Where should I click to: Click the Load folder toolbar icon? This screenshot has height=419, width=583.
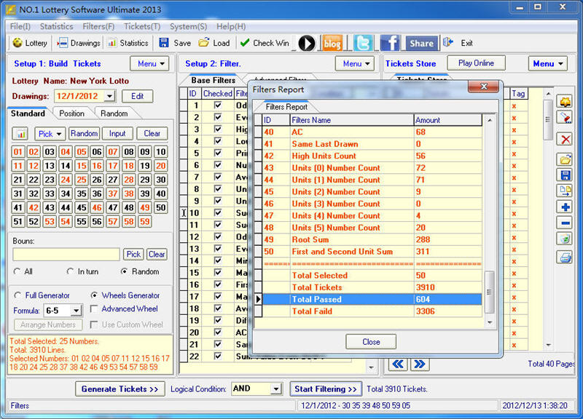[x=204, y=43]
